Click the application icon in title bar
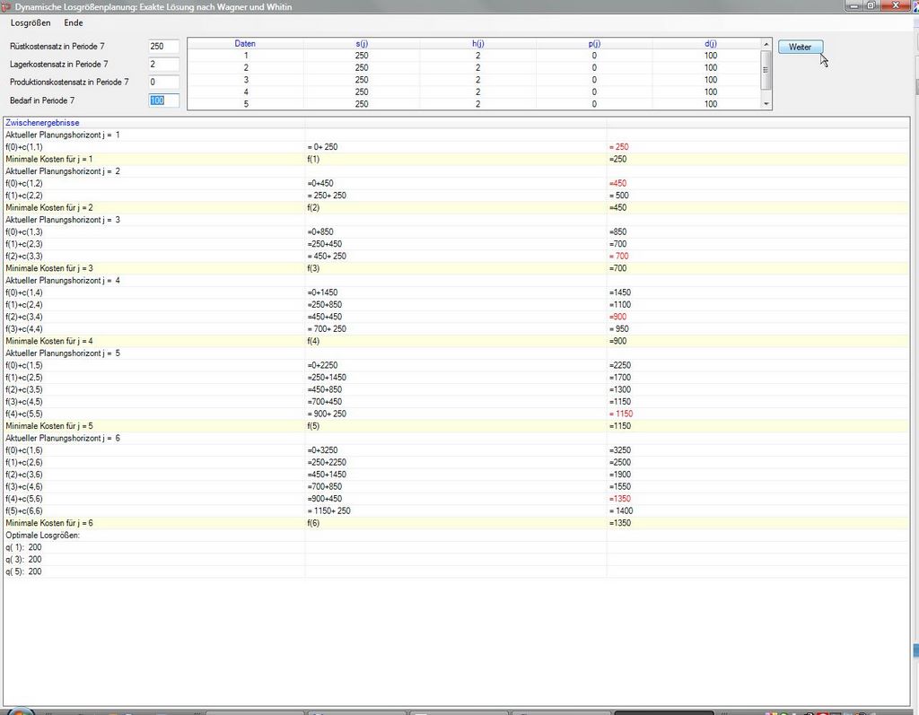The width and height of the screenshot is (919, 715). point(7,6)
